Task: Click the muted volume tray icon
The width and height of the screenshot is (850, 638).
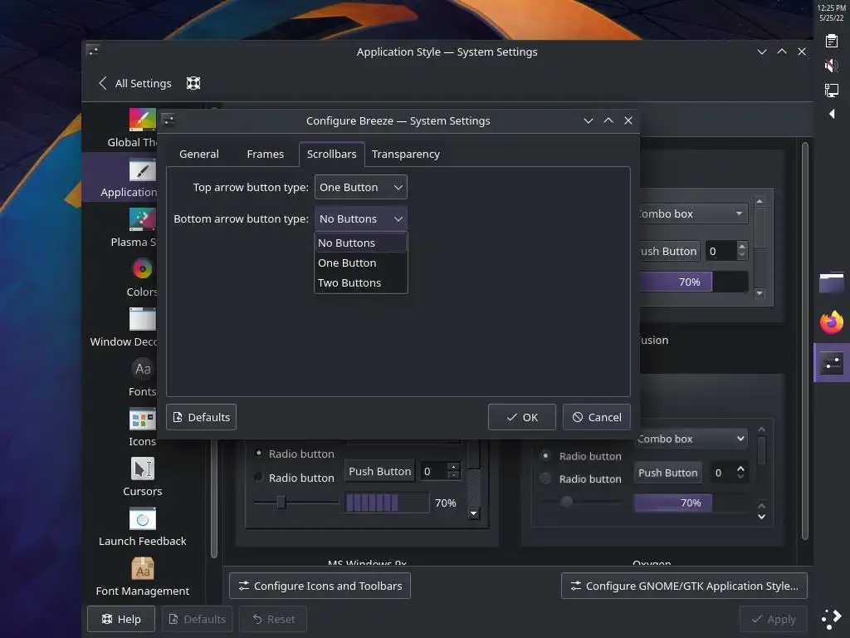Action: (x=832, y=65)
